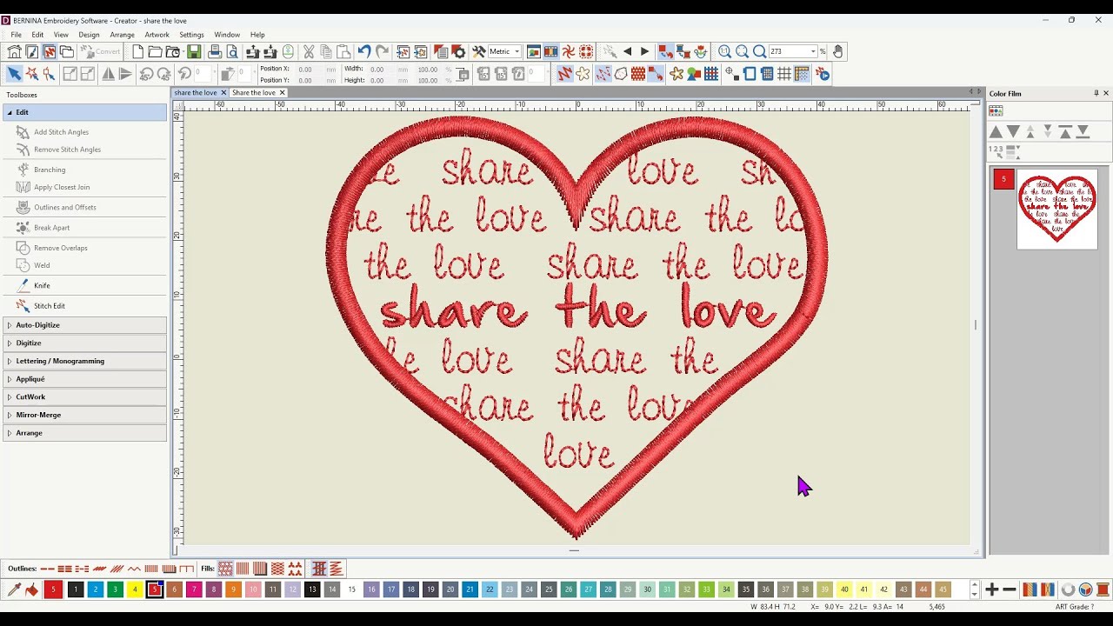Toggle Show Hoop display
1113x626 pixels.
750,74
